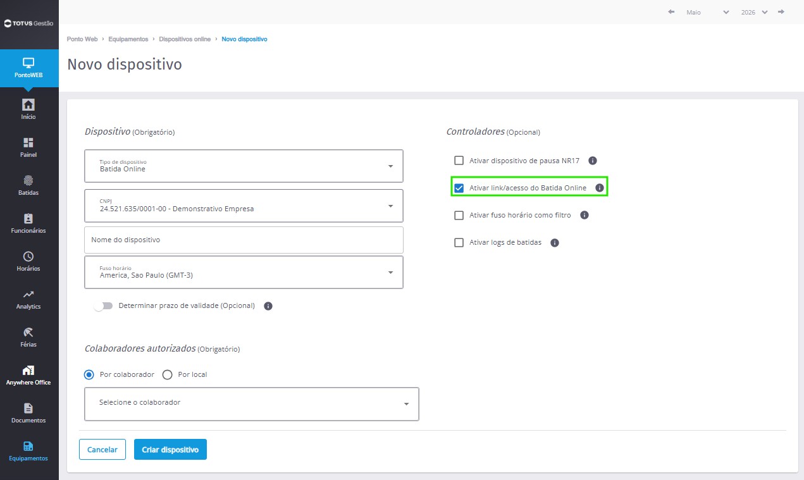
Task: Uncheck Ativar link/acesso do Batida Online
Action: click(x=459, y=188)
